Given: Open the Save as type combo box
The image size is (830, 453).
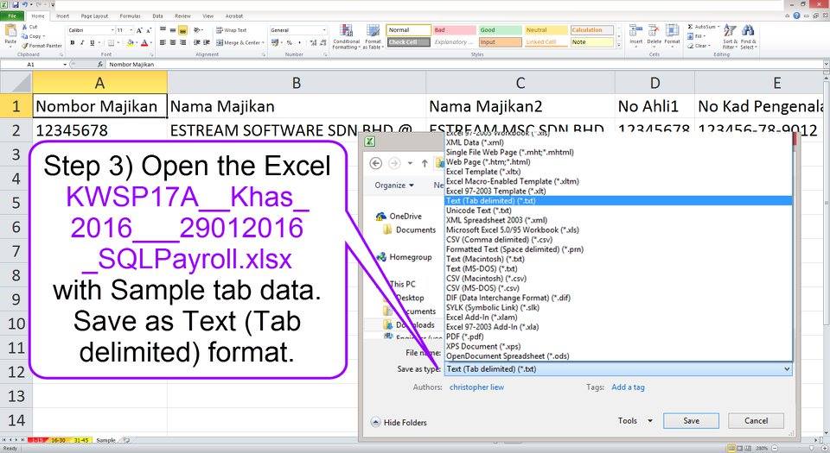Looking at the screenshot, I should [x=618, y=369].
